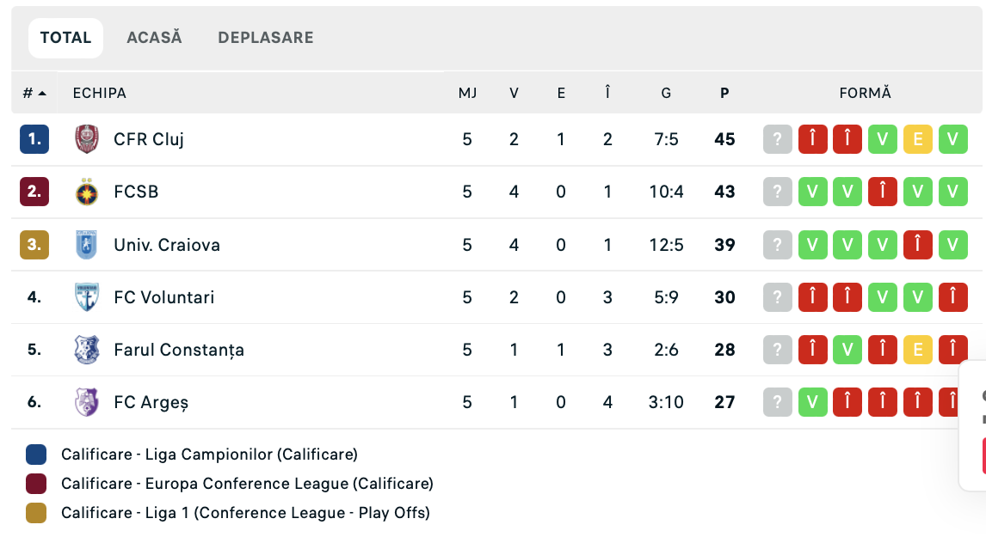The width and height of the screenshot is (986, 537).
Task: Click the G goals column header
Action: point(666,93)
